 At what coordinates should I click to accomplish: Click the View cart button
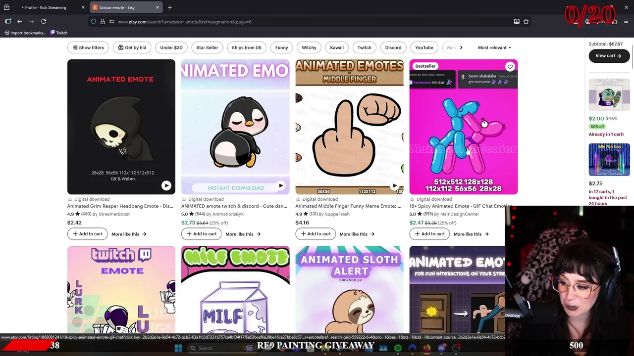pos(609,56)
